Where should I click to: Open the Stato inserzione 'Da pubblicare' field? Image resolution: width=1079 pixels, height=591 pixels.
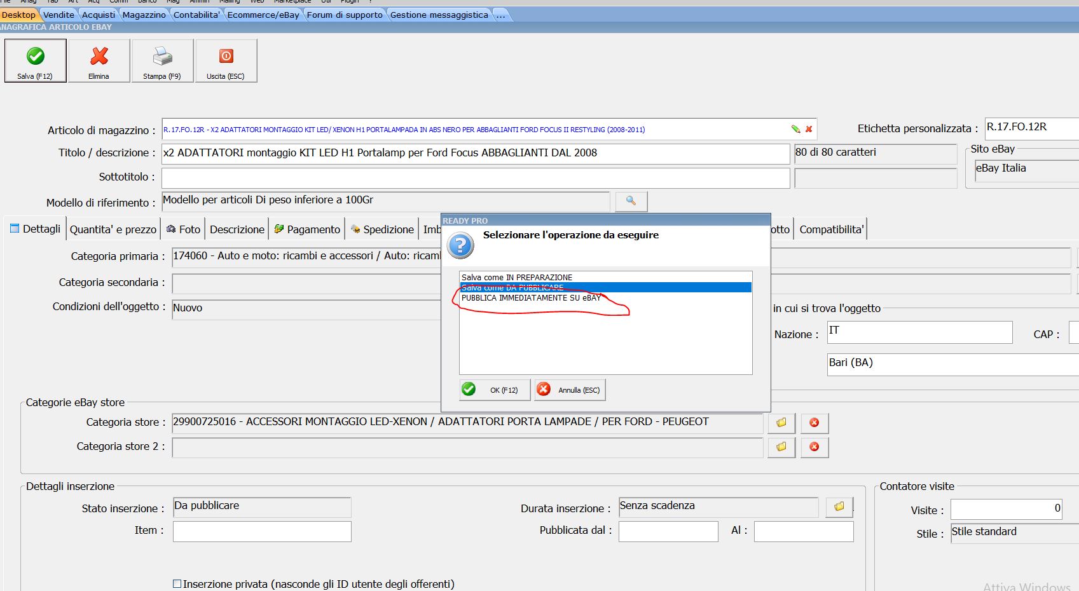[x=262, y=507]
